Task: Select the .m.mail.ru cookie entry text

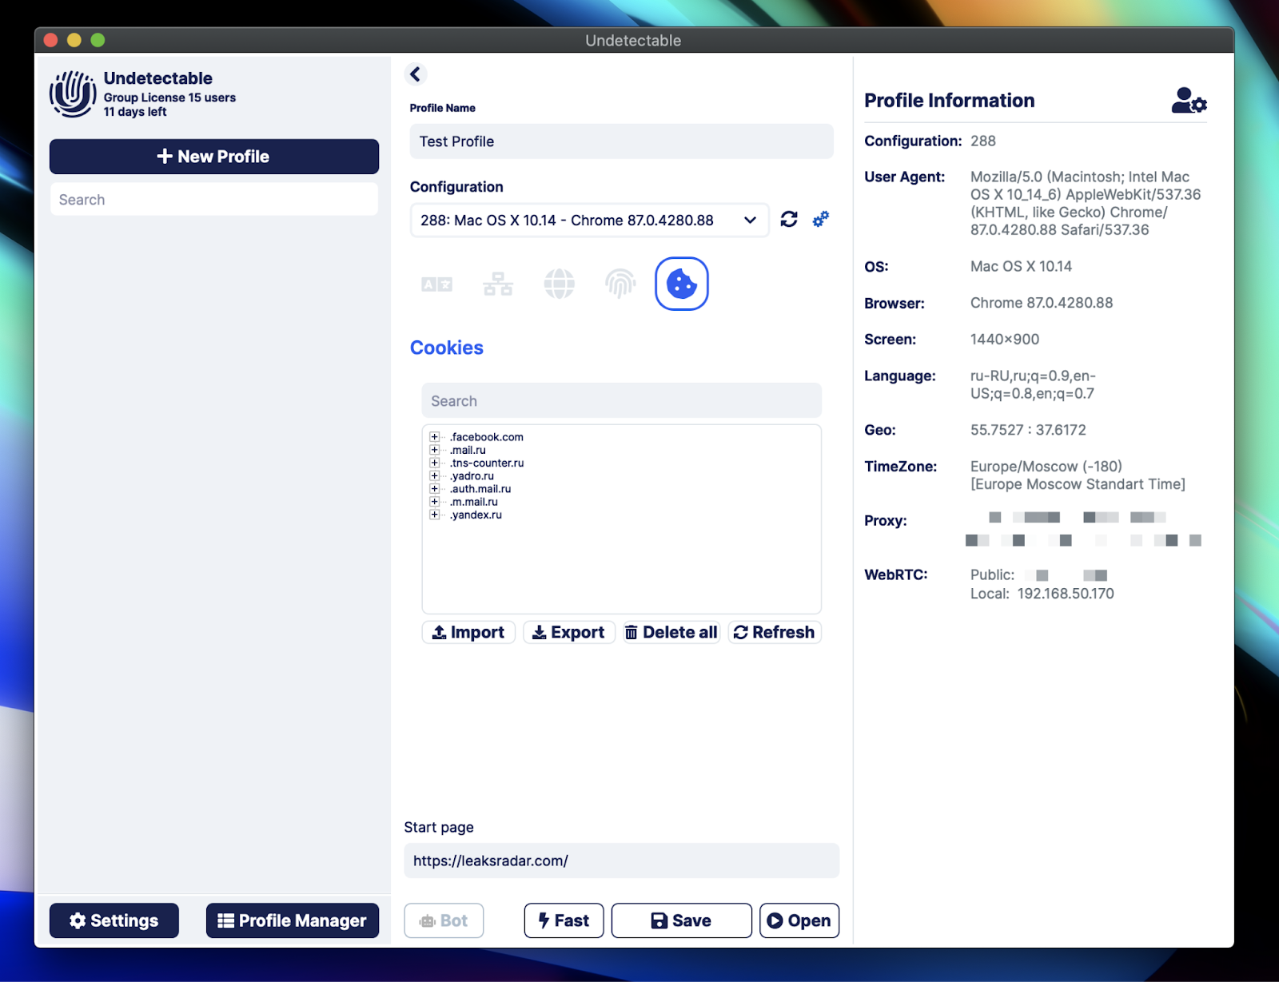Action: [x=474, y=502]
